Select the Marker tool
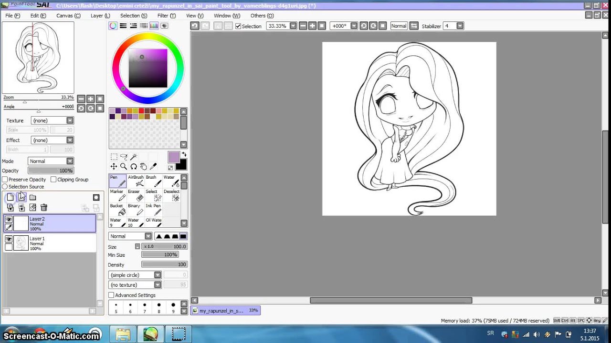 118,196
